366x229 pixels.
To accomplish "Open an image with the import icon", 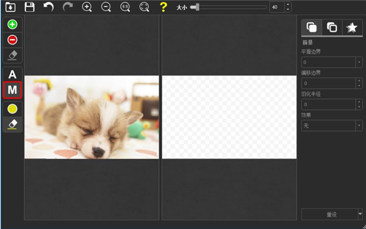I will coord(10,7).
